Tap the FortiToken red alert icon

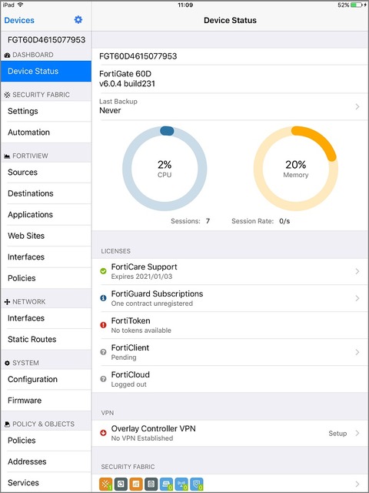click(x=103, y=325)
